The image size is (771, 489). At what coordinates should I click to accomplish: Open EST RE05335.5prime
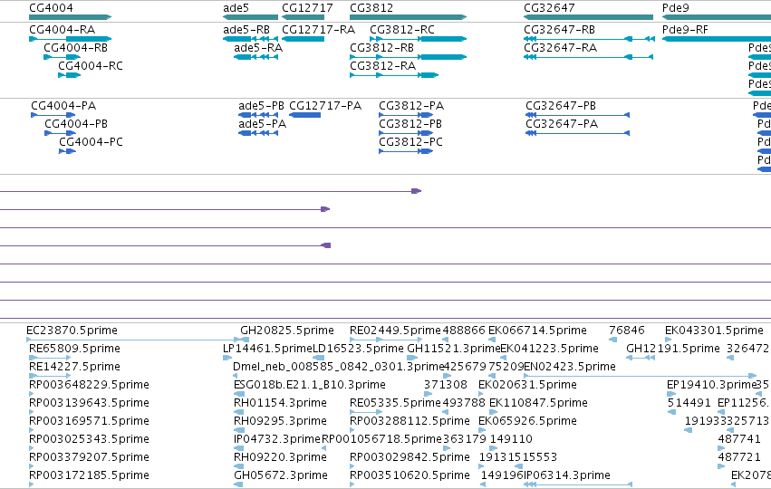[x=395, y=403]
